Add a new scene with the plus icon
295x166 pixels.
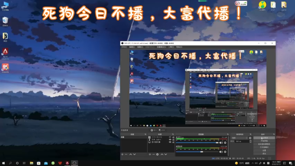tap(122, 154)
